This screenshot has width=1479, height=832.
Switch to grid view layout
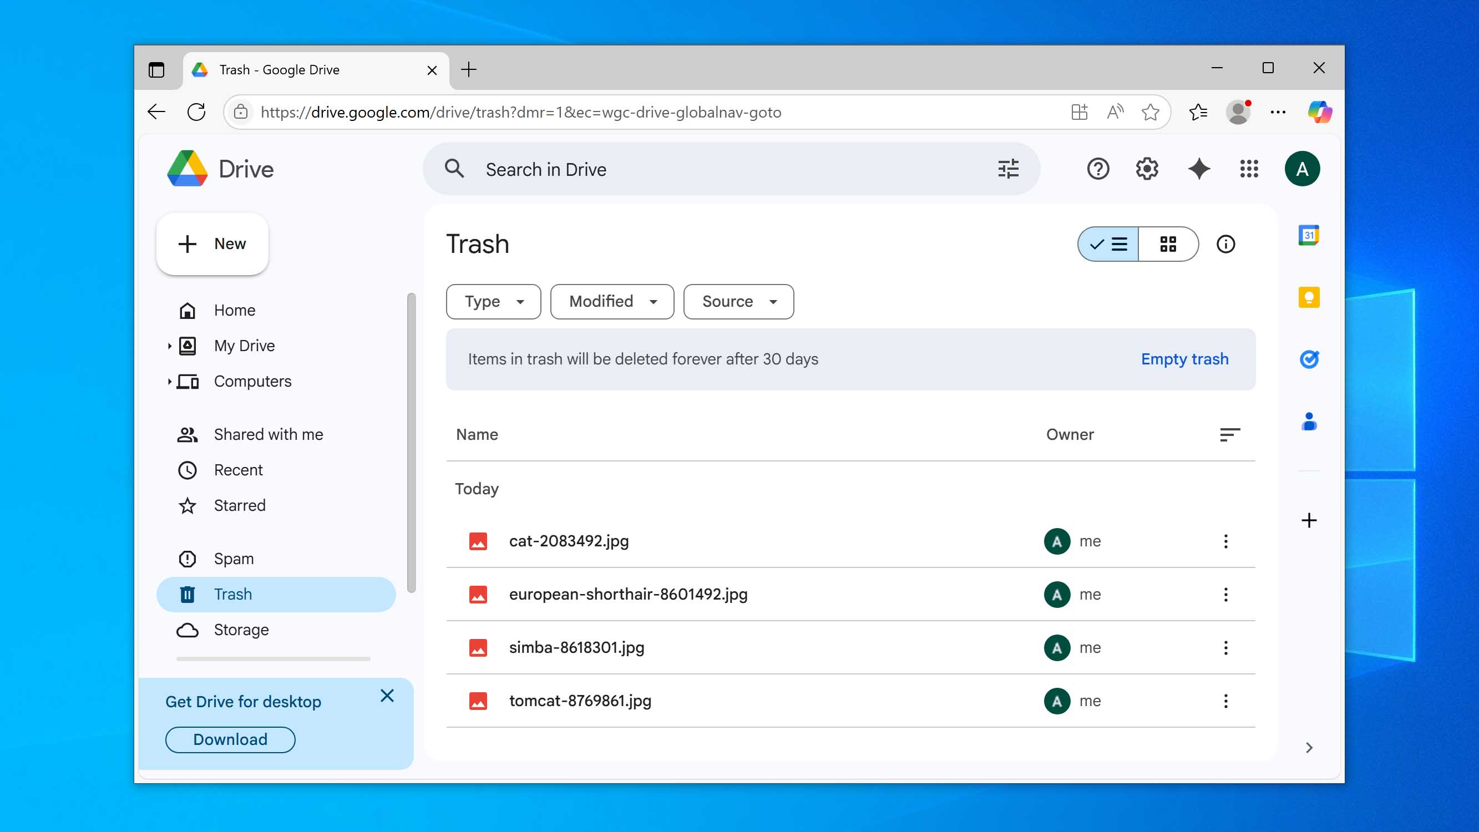click(1168, 244)
